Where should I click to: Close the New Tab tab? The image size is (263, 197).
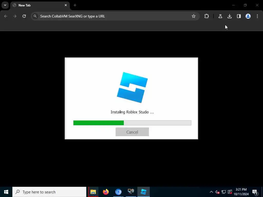click(66, 5)
